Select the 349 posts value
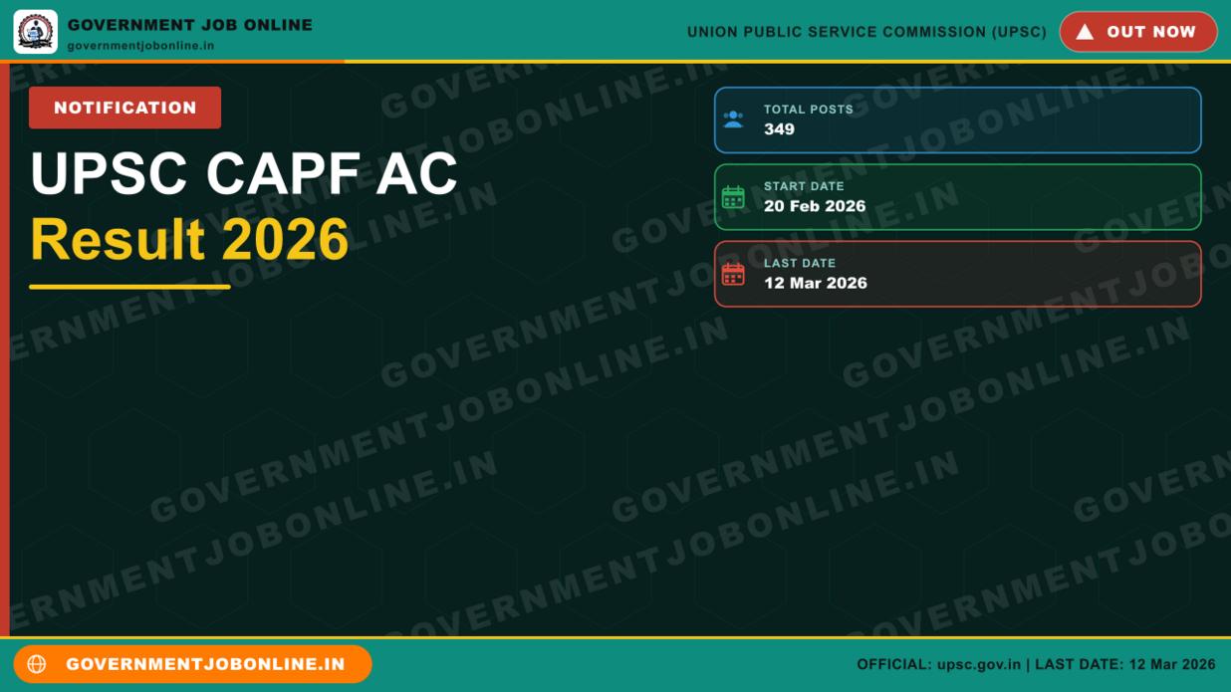Screen dimensions: 1231x692 pos(779,129)
